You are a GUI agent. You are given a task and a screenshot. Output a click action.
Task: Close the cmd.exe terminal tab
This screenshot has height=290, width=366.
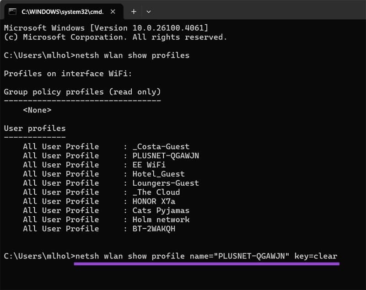coord(111,11)
